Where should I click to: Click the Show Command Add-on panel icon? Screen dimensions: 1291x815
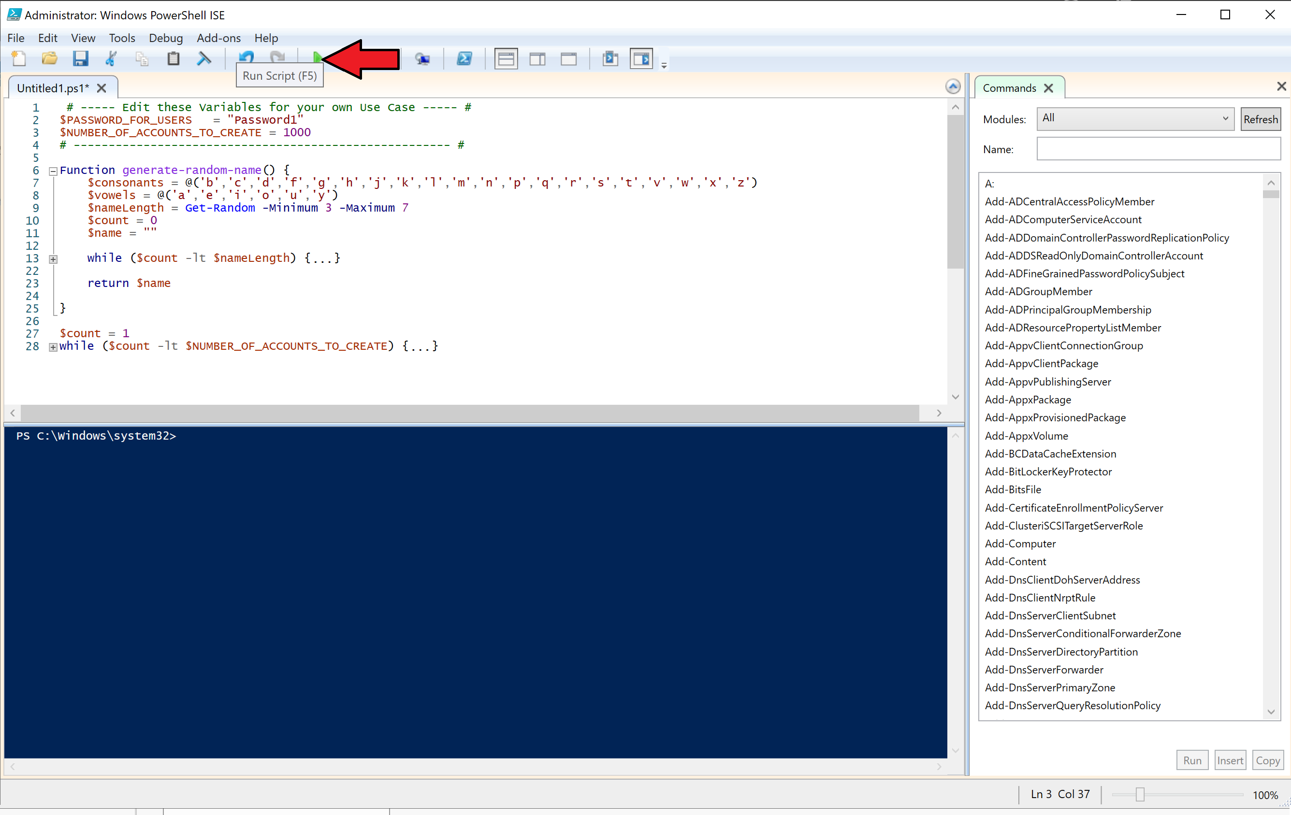point(641,59)
